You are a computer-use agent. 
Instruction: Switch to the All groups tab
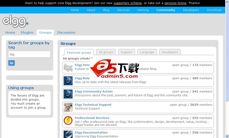pos(106,52)
